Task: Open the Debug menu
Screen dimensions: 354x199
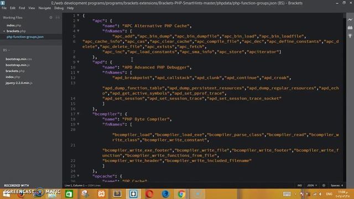Action: (59, 8)
